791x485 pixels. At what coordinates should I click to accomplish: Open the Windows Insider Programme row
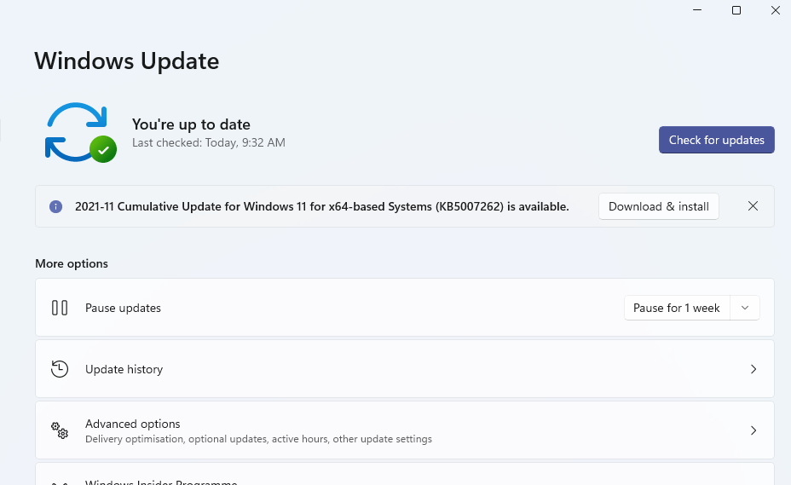click(x=160, y=482)
